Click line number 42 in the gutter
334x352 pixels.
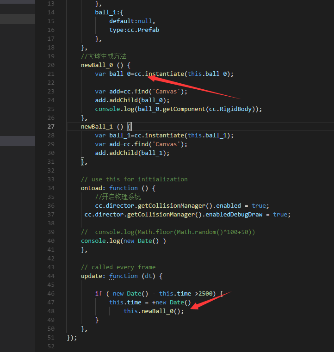51,259
